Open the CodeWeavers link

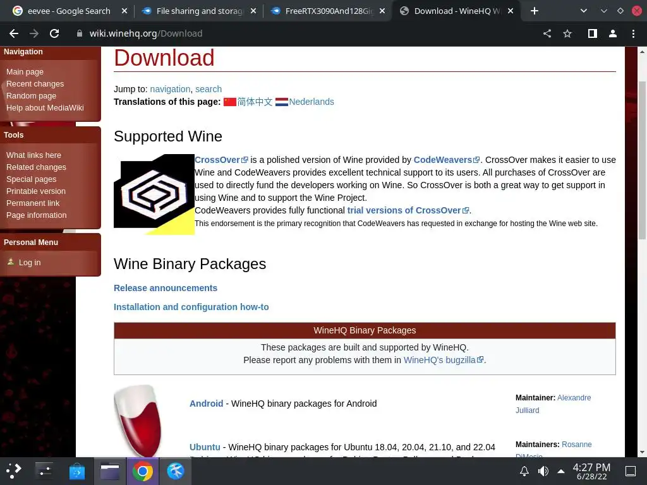[447, 160]
